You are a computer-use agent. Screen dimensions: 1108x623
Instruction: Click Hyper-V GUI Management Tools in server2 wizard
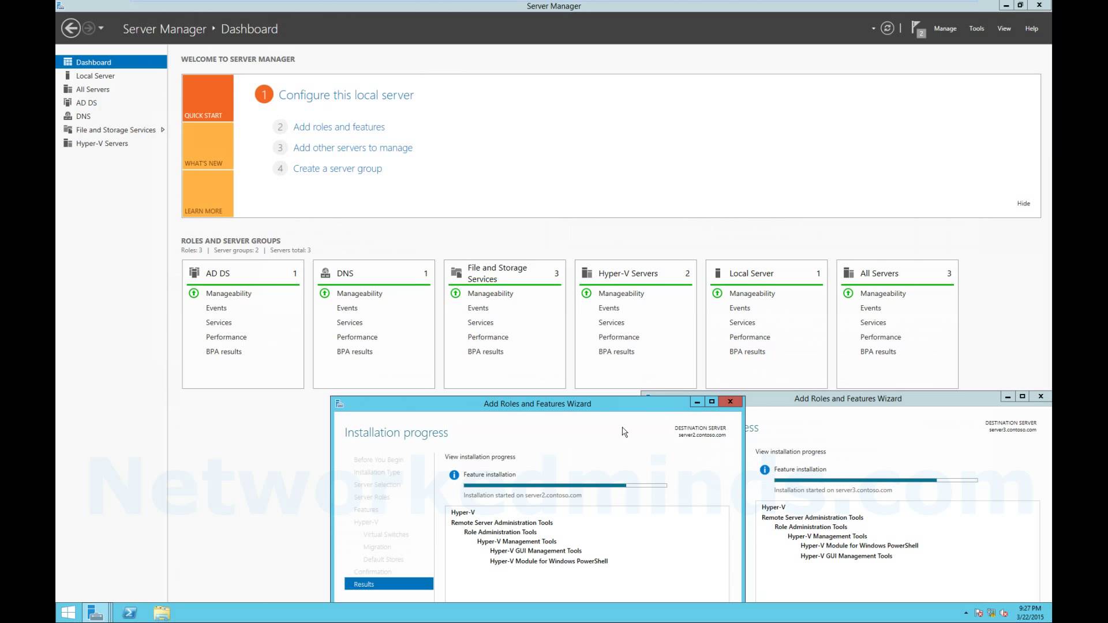click(x=536, y=551)
